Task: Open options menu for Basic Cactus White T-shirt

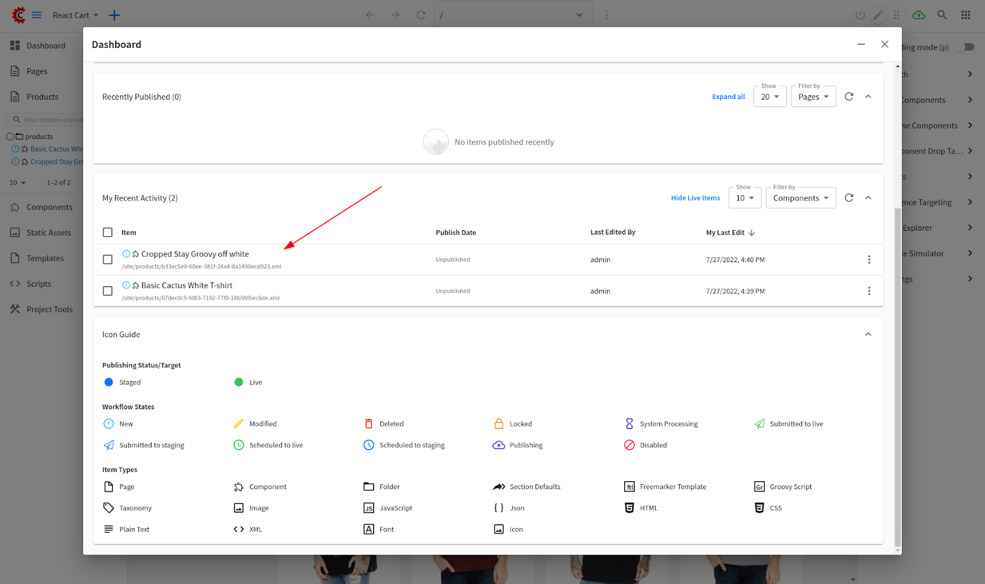Action: click(x=869, y=291)
